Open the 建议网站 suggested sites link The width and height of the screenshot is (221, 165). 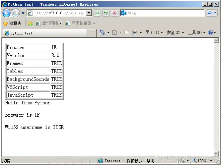(x=48, y=23)
